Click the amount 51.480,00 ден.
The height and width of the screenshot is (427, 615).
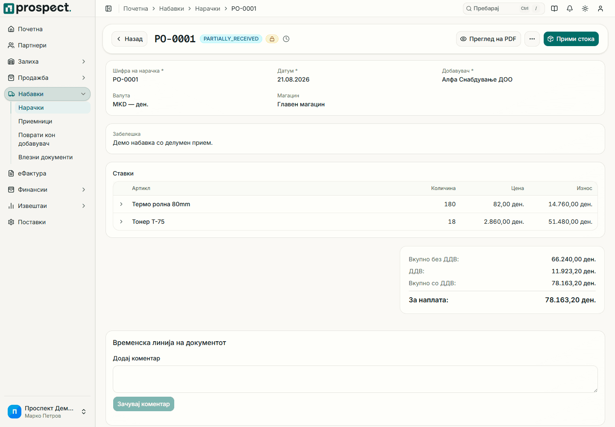click(570, 222)
